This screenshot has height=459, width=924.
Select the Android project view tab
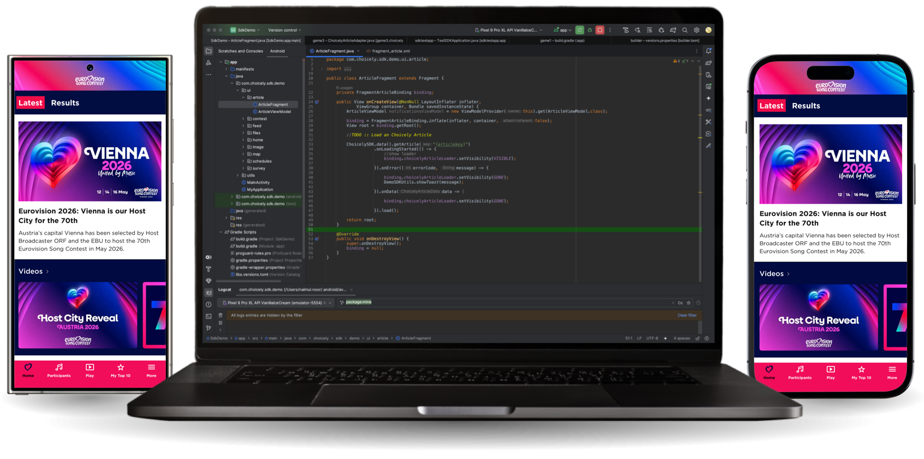(x=277, y=51)
